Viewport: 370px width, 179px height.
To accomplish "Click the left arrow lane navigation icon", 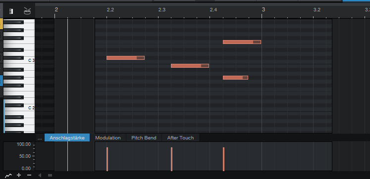I will point(40,175).
